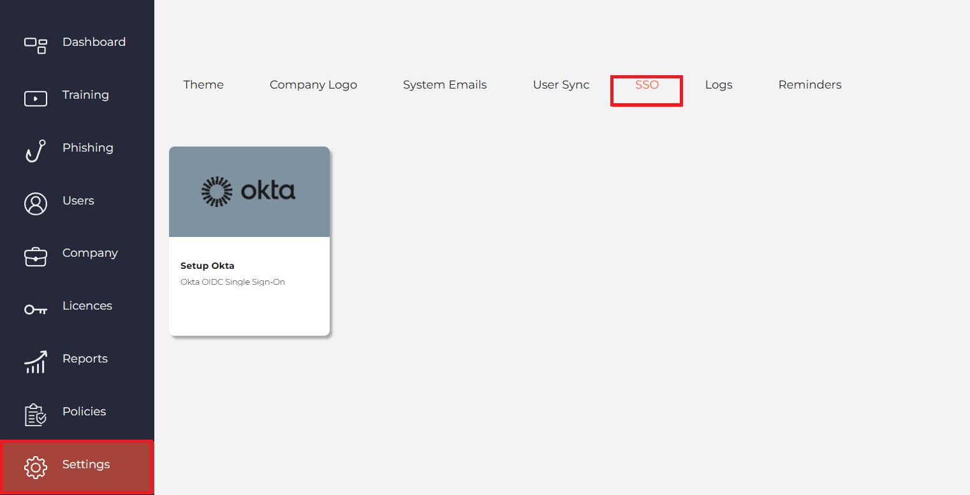Click the Okta logo card image

click(249, 192)
